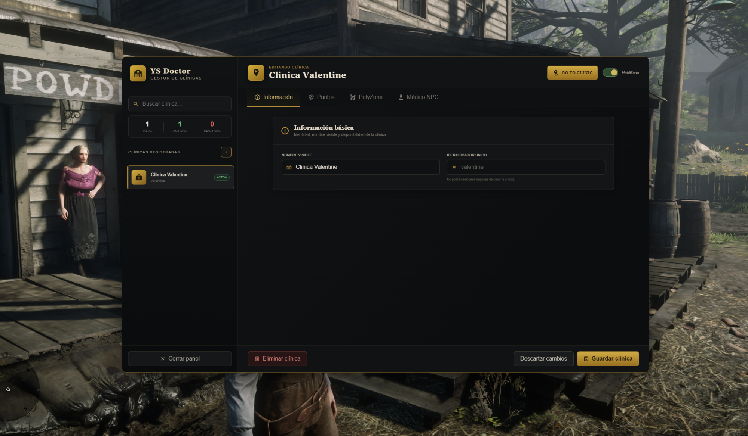Image resolution: width=748 pixels, height=436 pixels.
Task: Click the EDITANDO CLÍNICA label
Action: 289,67
